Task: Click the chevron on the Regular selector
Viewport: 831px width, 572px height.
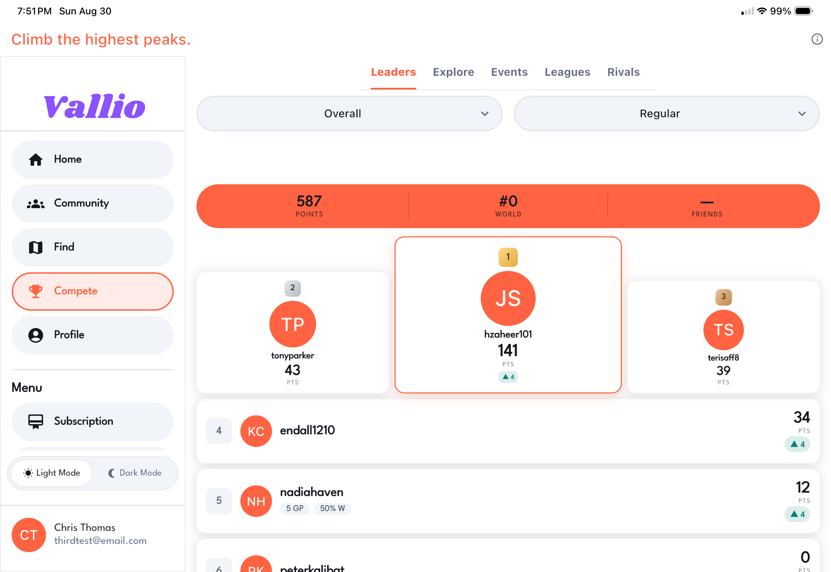Action: pos(802,114)
